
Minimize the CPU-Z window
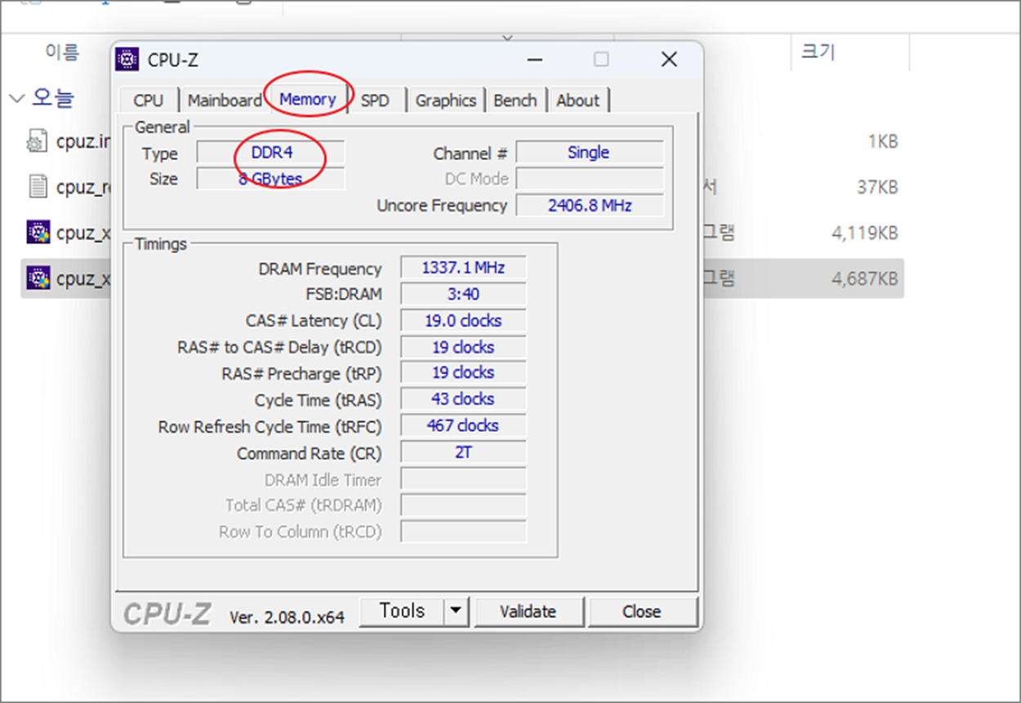[535, 60]
